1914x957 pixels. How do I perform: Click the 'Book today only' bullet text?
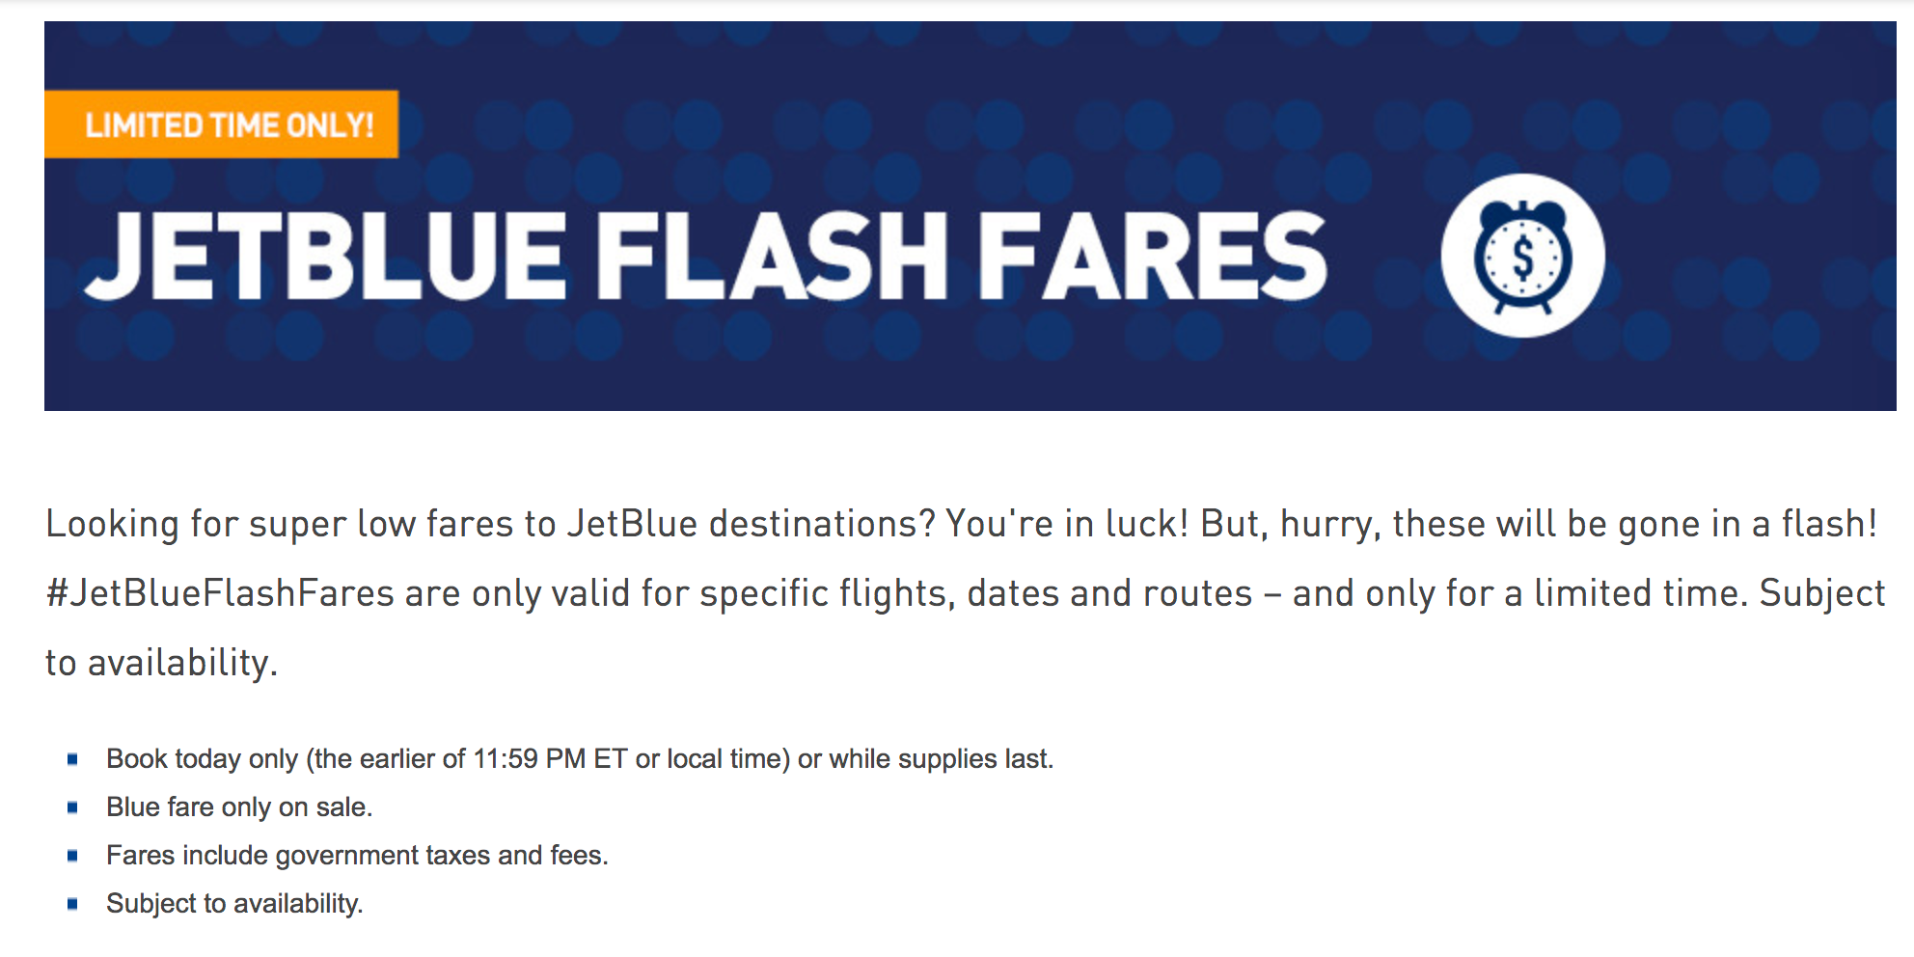tap(203, 759)
